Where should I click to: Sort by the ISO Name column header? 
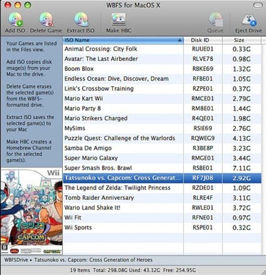123,40
